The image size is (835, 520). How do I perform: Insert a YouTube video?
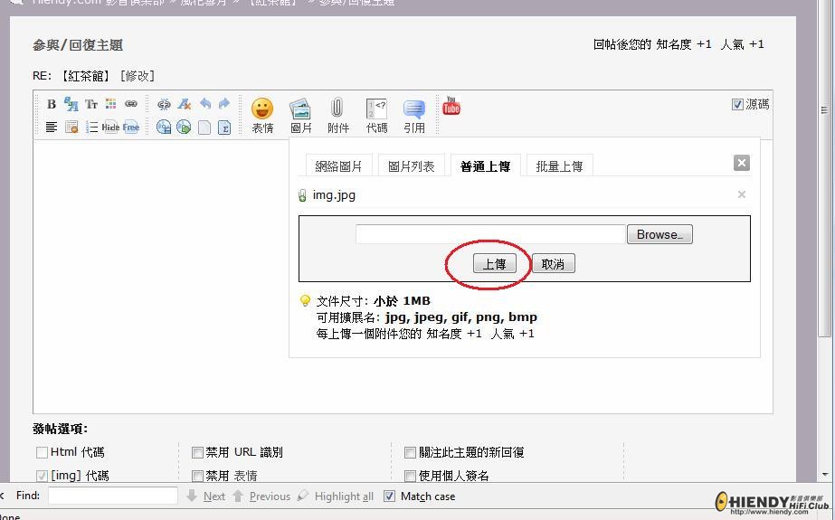click(x=451, y=107)
